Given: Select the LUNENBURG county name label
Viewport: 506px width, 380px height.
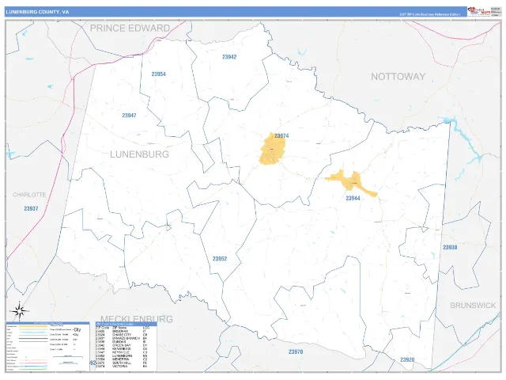Looking at the screenshot, I should click(139, 154).
